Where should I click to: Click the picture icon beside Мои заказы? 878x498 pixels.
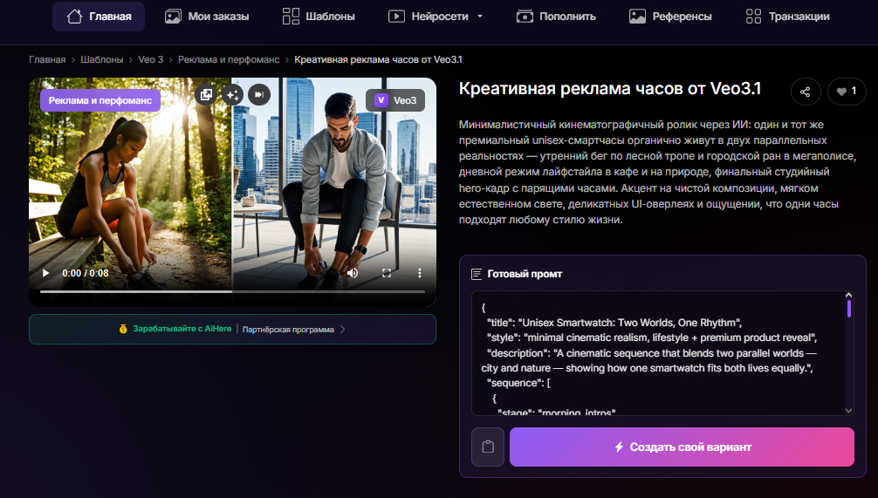[x=173, y=17]
